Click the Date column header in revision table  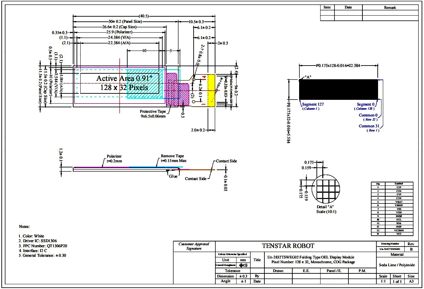(x=348, y=7)
